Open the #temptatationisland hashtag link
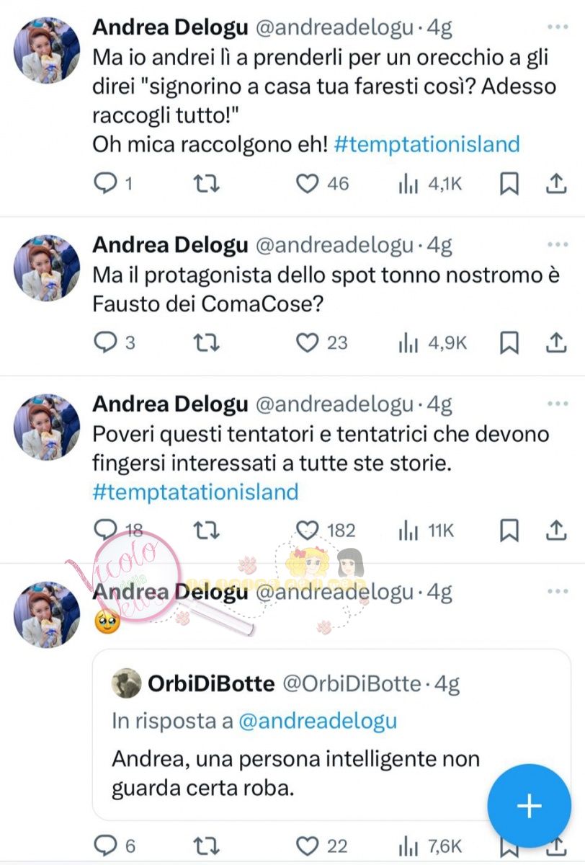Screen dimensions: 585x865 (195, 492)
